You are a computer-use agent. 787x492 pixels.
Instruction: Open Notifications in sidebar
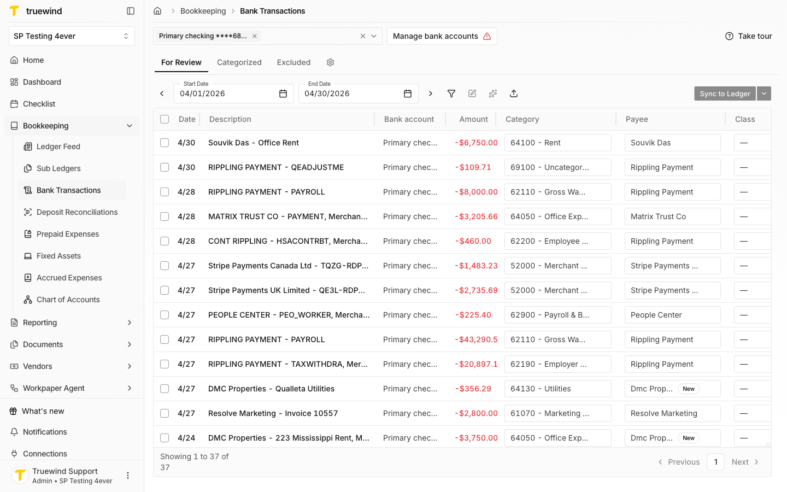72,432
